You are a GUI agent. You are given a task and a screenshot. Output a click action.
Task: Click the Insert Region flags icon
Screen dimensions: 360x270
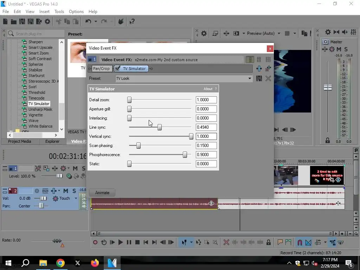point(288,242)
